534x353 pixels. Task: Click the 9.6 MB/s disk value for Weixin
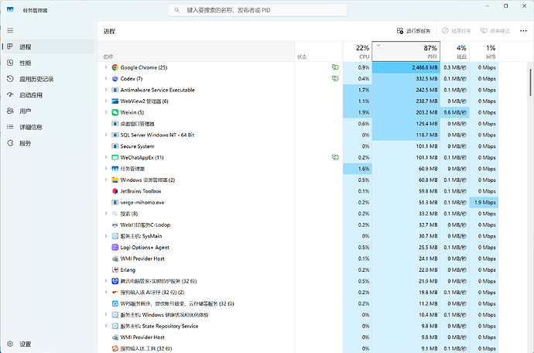[x=454, y=112]
